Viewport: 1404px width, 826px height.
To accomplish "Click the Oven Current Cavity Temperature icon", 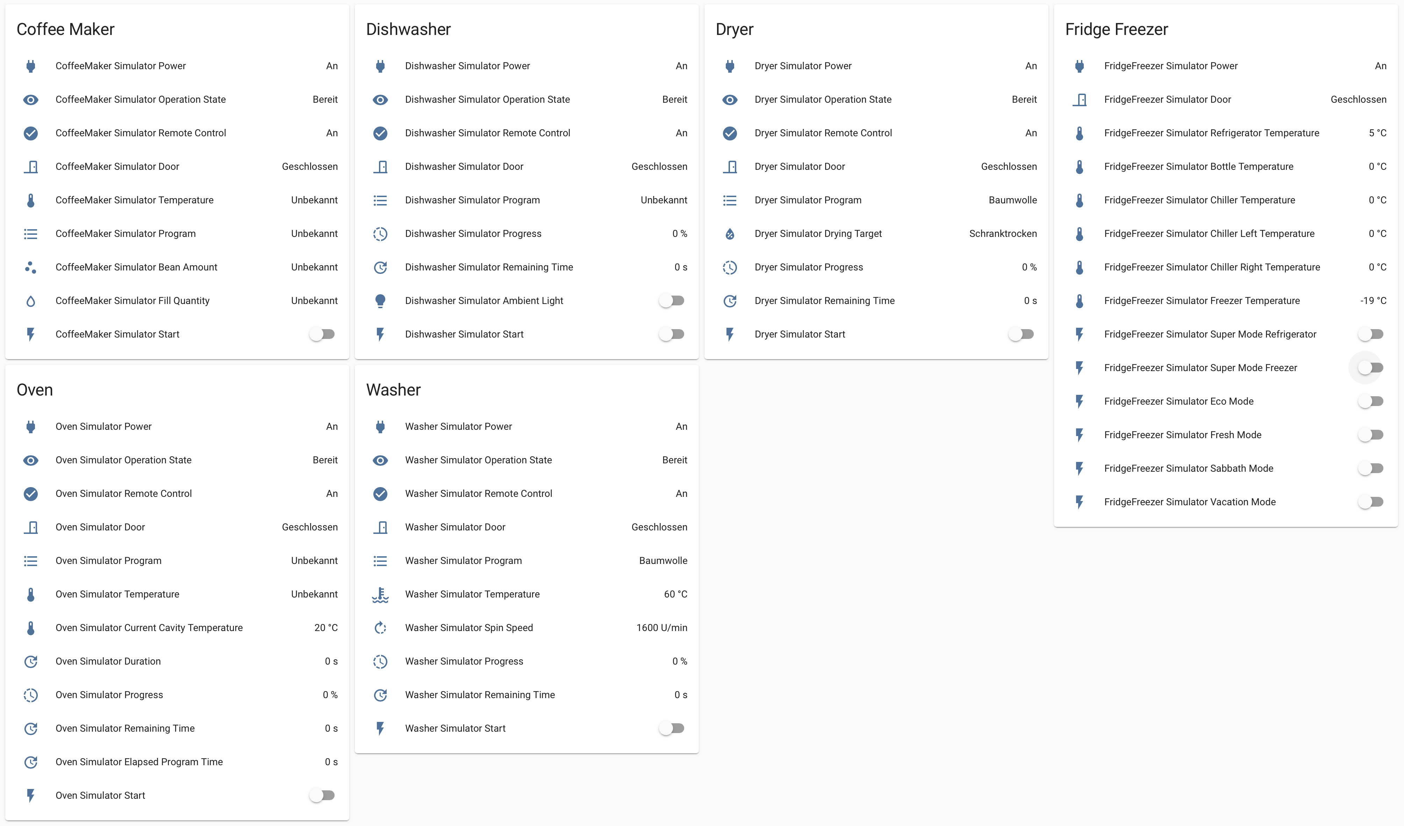I will [x=31, y=628].
